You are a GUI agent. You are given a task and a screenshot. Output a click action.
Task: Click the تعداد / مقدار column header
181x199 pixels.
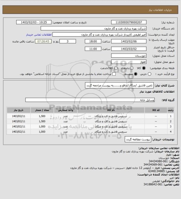tap(42, 110)
